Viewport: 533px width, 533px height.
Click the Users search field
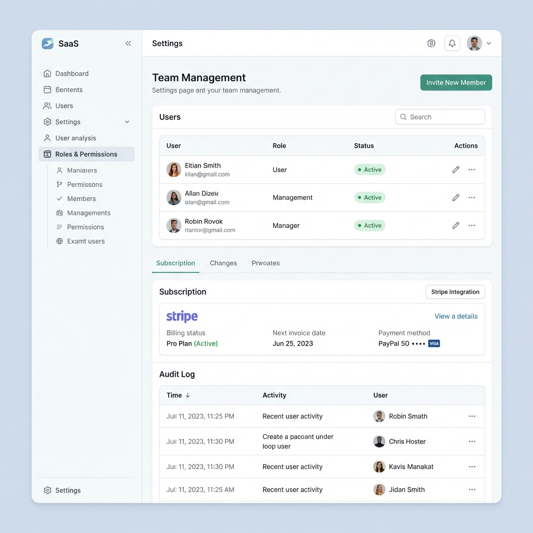coord(440,117)
